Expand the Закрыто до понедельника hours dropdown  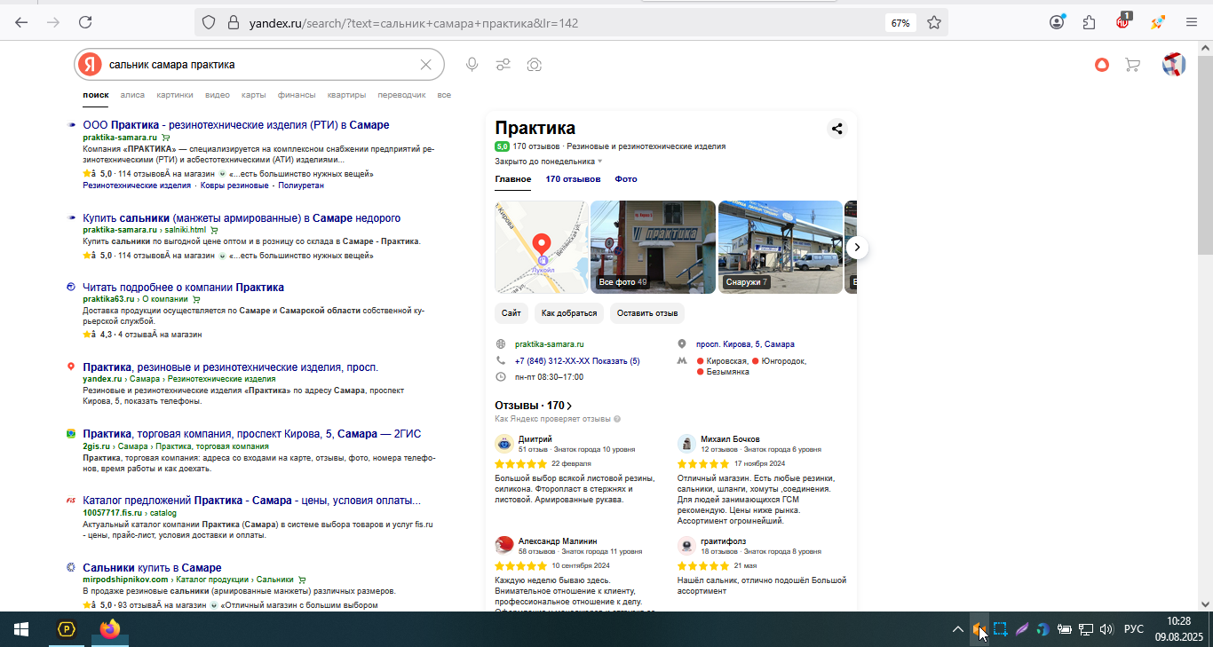coord(549,162)
